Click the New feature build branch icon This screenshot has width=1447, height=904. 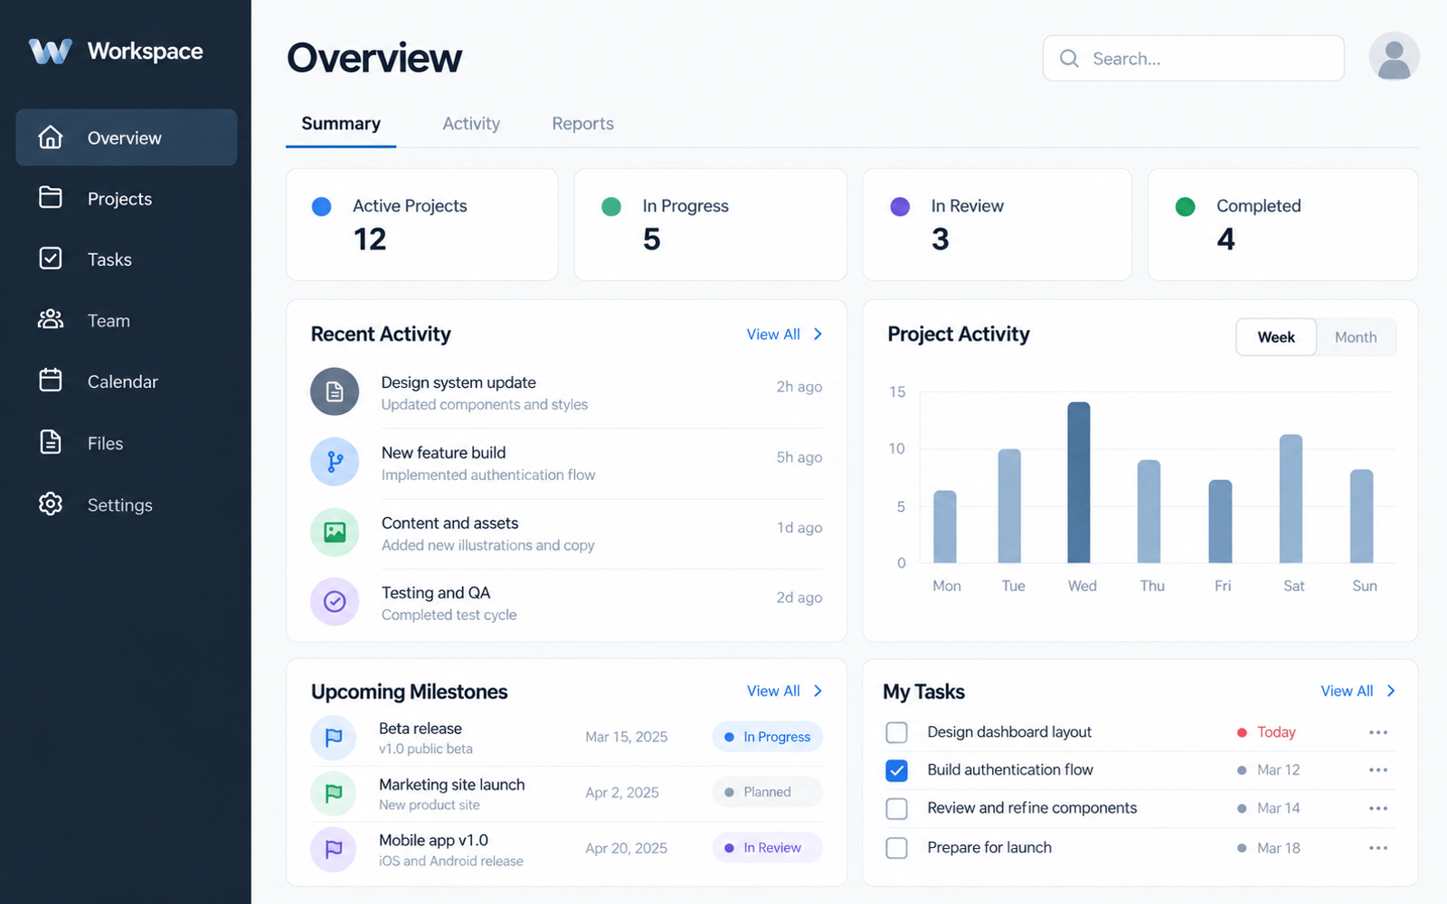pos(335,462)
